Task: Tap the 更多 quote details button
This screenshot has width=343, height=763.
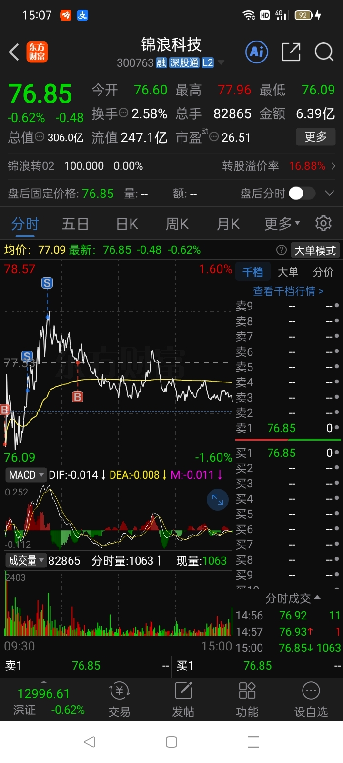Action: coord(316,137)
